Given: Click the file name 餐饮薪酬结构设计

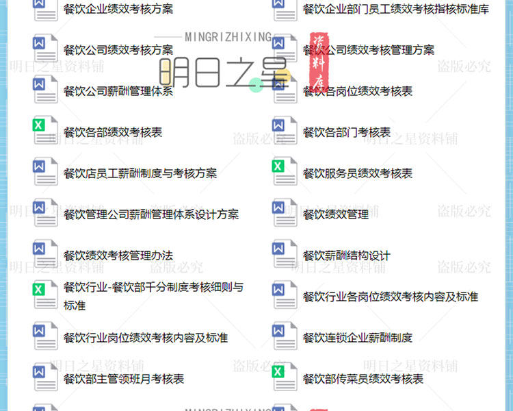Looking at the screenshot, I should pyautogui.click(x=347, y=256).
